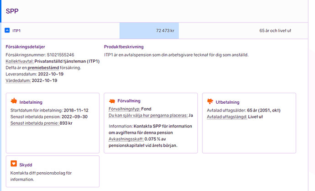The width and height of the screenshot is (315, 191).
Task: Click the 72 473 kr amount
Action: click(166, 31)
